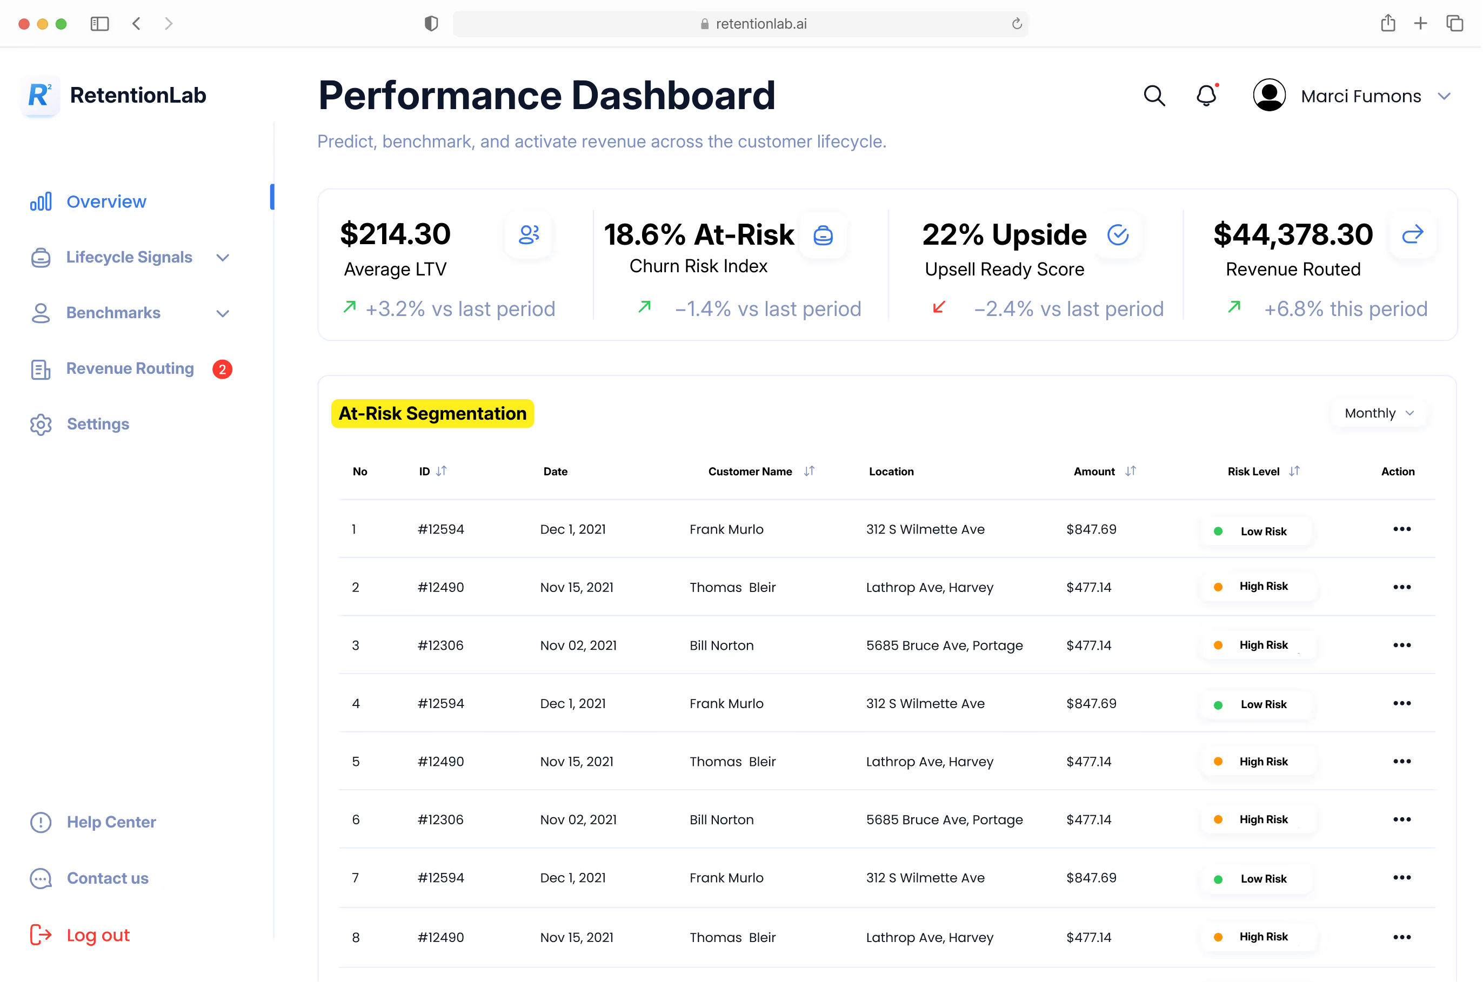Click the Churn Risk Index card icon
The height and width of the screenshot is (982, 1483).
[824, 236]
